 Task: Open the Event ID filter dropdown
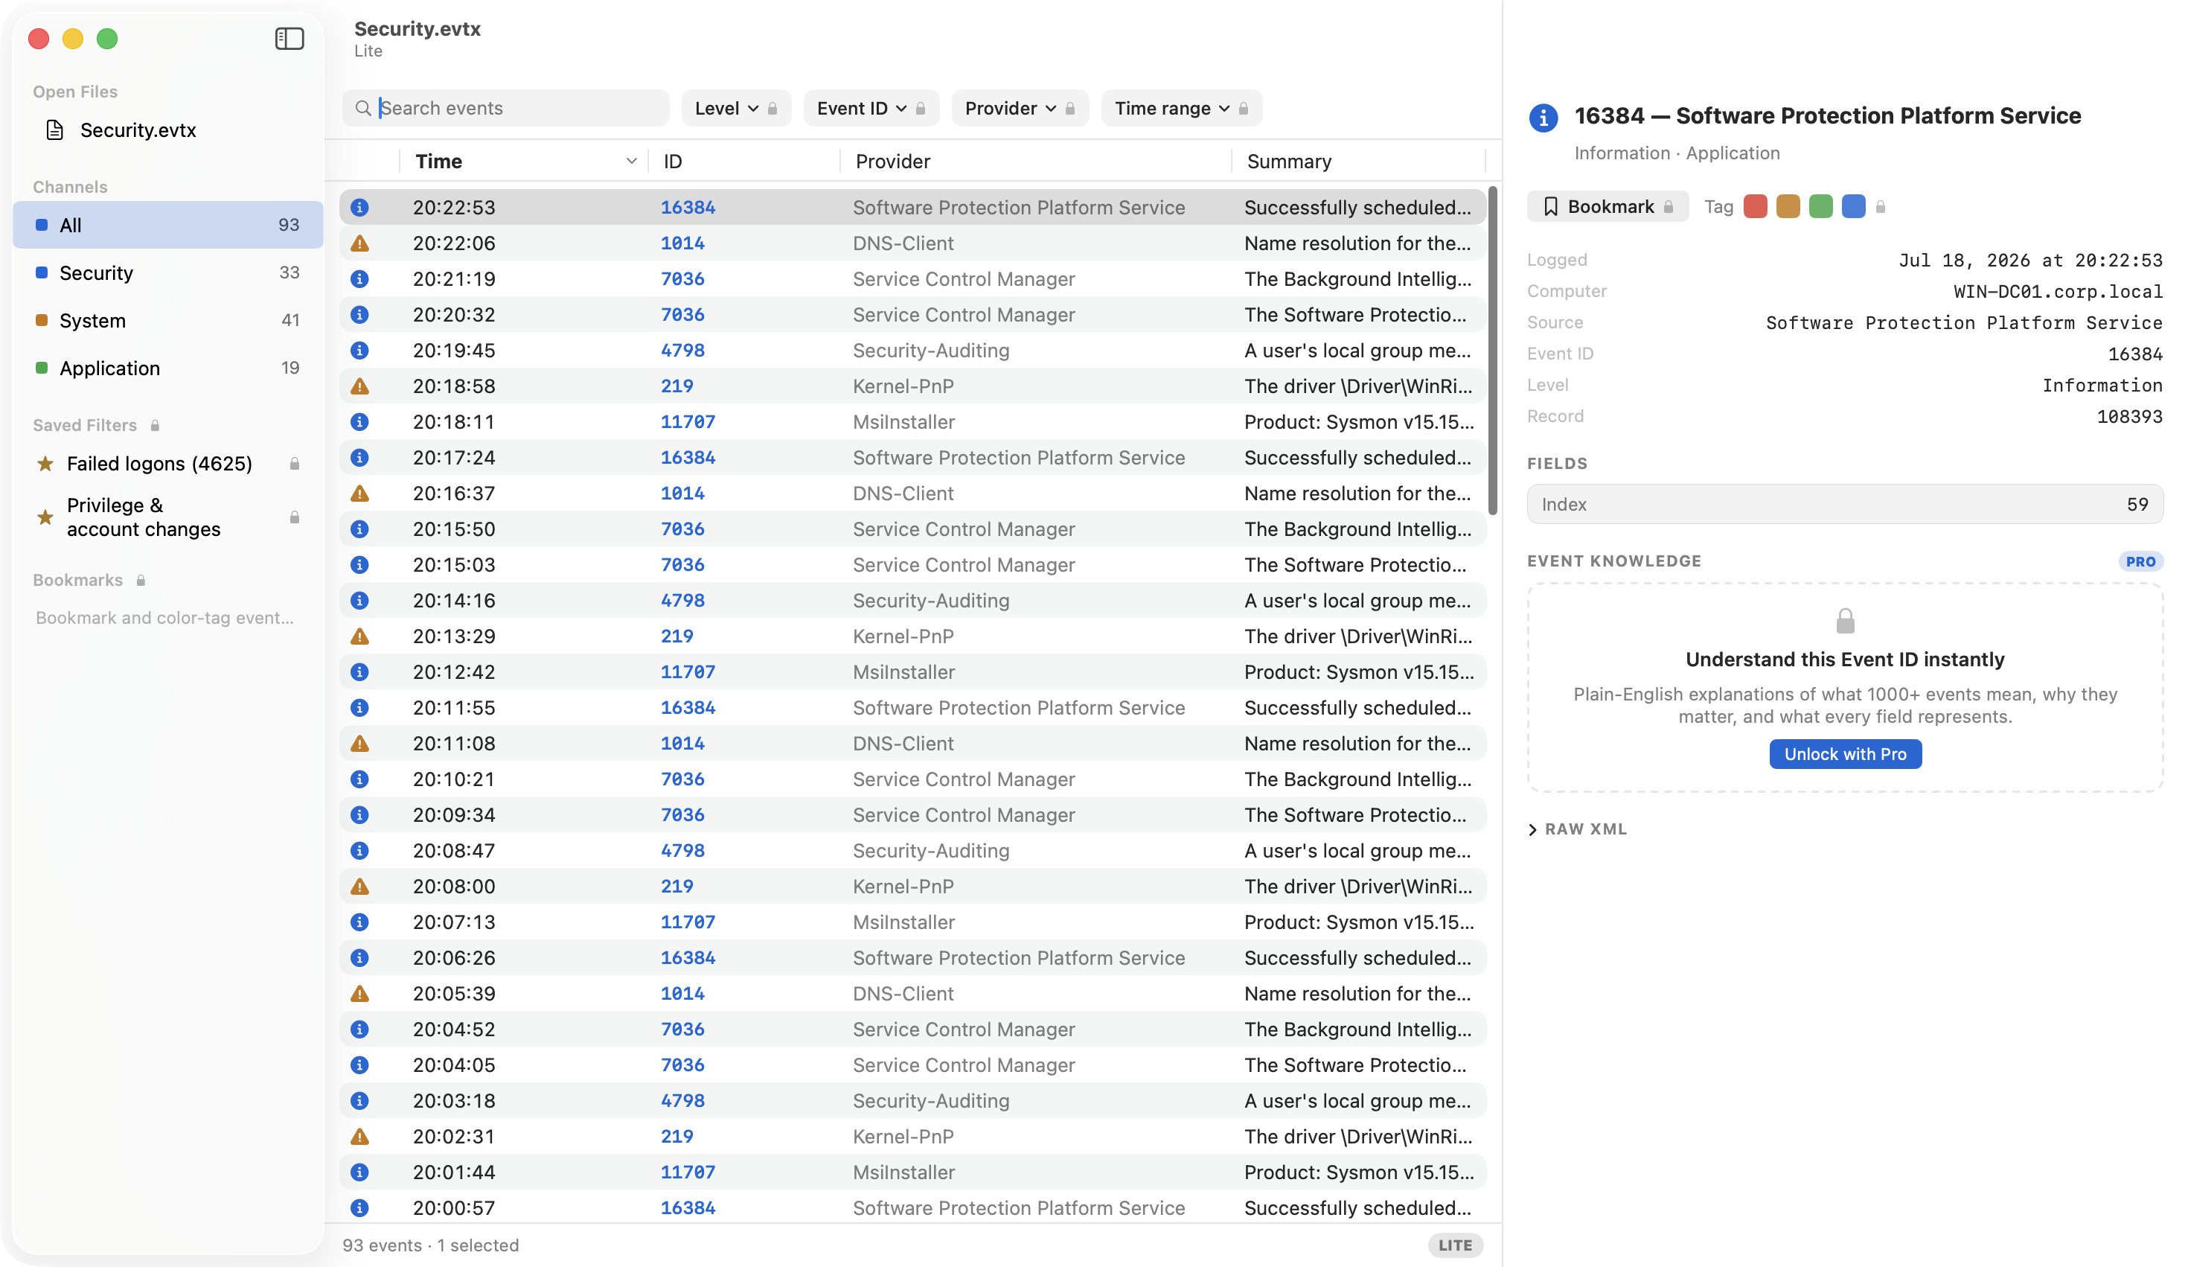pos(871,109)
